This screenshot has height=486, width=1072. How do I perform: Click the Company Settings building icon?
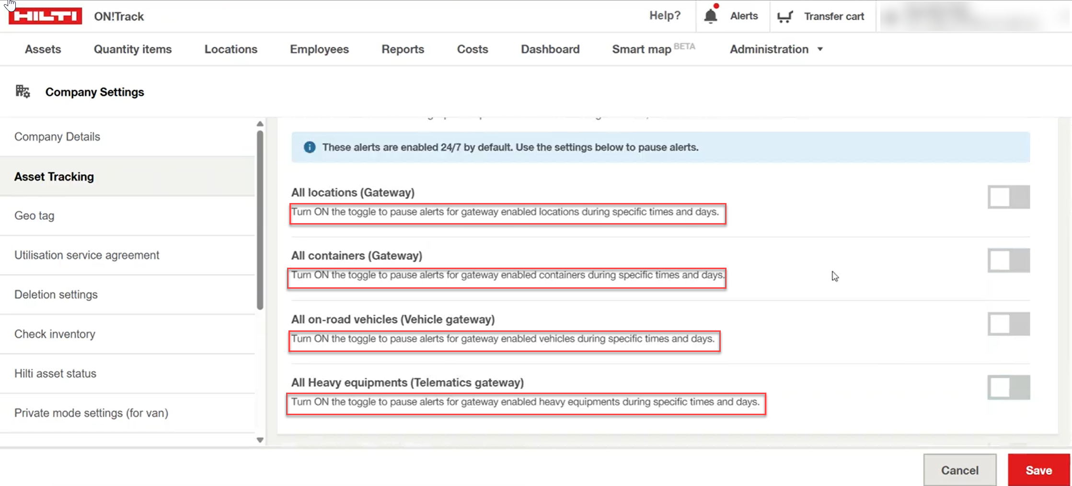coord(23,91)
